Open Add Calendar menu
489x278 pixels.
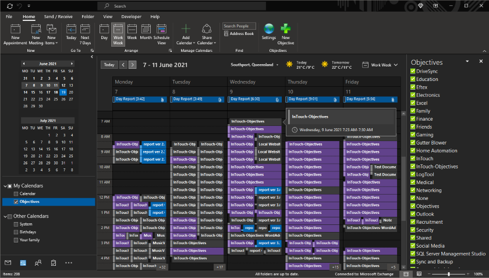point(186,34)
